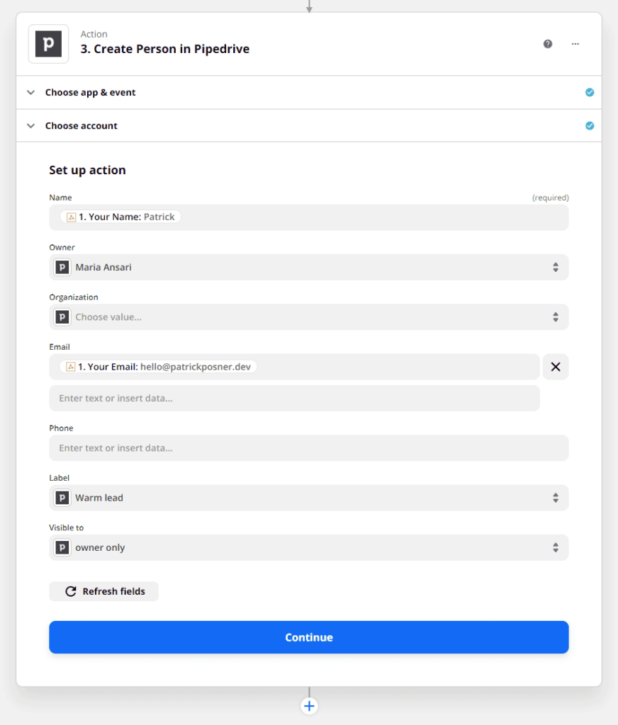Viewport: 618px width, 725px height.
Task: Expand the Choose account section
Action: (x=309, y=126)
